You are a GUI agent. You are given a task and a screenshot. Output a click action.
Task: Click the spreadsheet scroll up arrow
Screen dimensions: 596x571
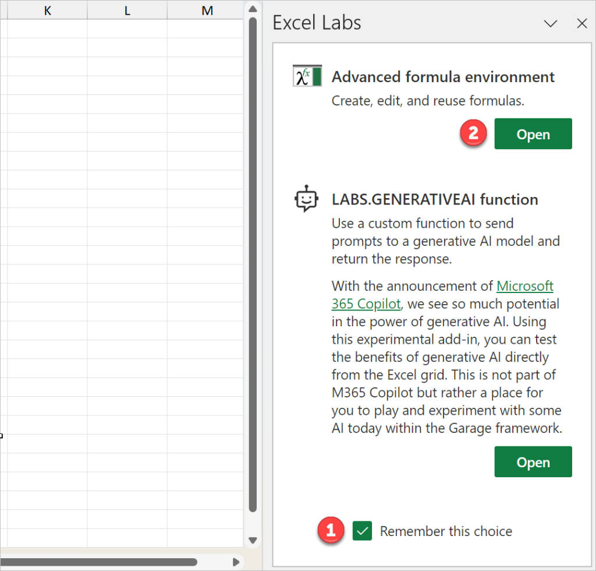253,9
